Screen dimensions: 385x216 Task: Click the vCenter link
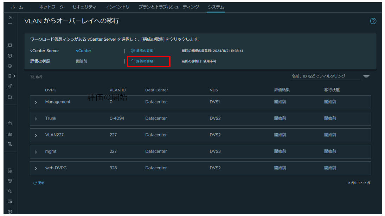tap(83, 51)
